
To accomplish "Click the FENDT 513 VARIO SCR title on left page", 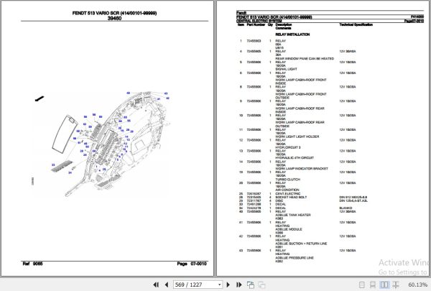I will 114,13.
